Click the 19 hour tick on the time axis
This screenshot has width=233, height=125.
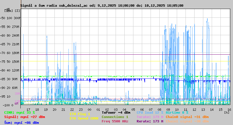(46, 109)
